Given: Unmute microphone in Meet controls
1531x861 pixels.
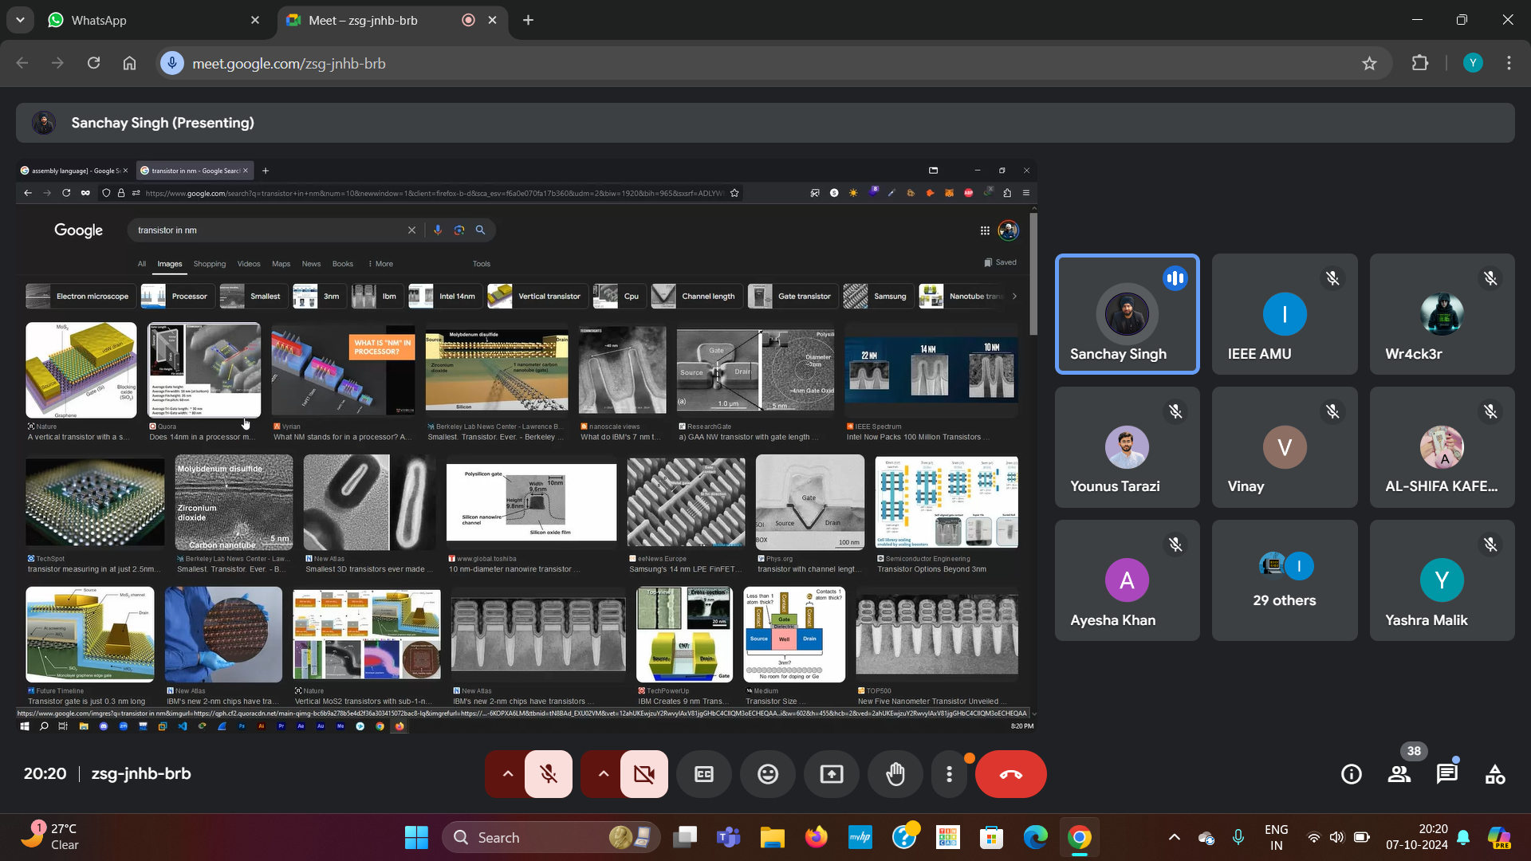Looking at the screenshot, I should coord(548,774).
